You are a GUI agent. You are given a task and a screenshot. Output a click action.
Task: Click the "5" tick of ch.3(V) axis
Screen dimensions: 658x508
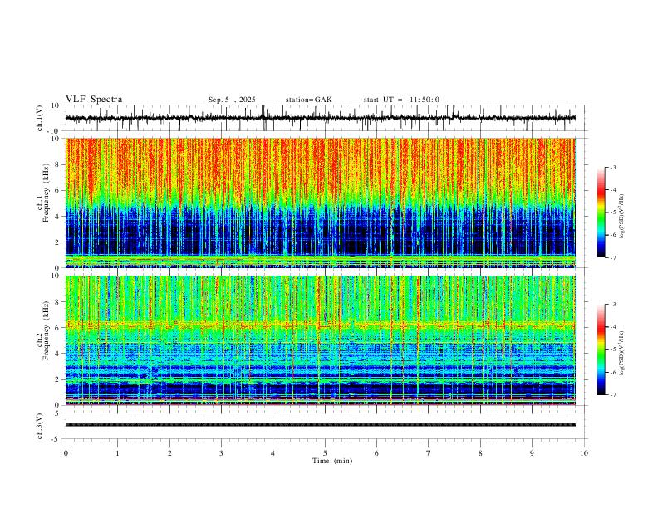pyautogui.click(x=58, y=413)
